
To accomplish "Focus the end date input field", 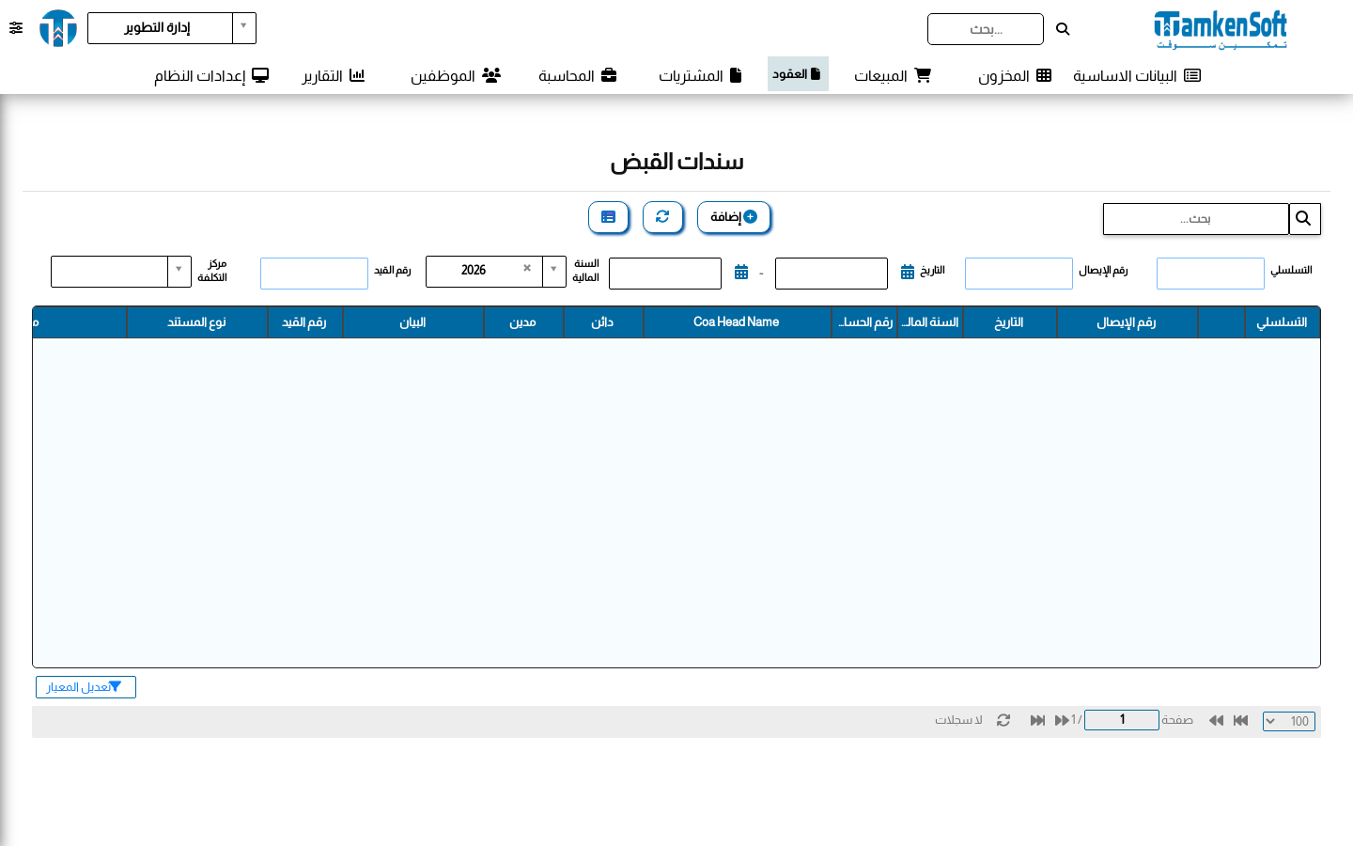I will click(665, 274).
